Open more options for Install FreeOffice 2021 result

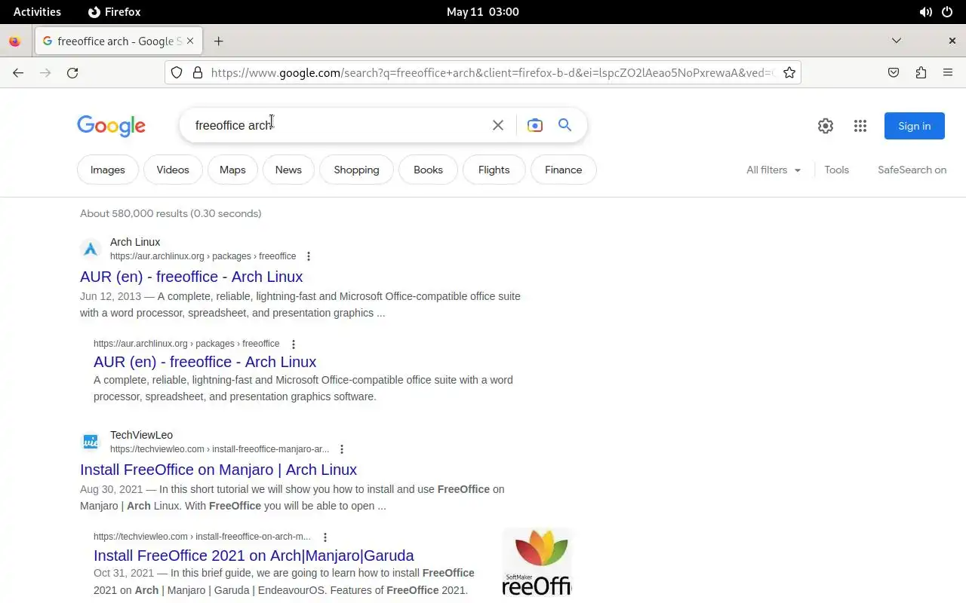[325, 537]
